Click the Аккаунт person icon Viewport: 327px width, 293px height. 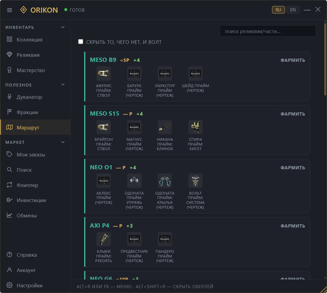(9, 270)
